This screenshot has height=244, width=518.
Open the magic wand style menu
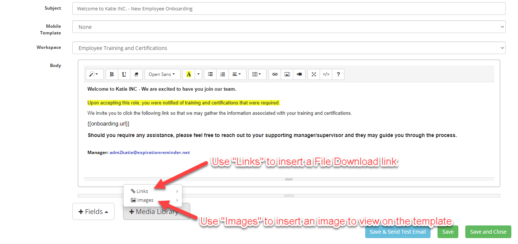95,74
